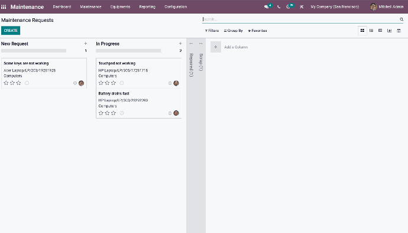Open the Filters dropdown
408x233 pixels.
pyautogui.click(x=212, y=31)
